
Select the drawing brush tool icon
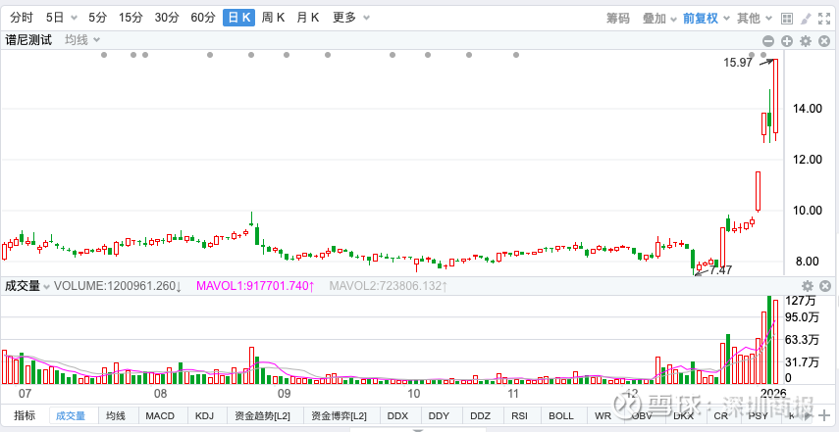[806, 19]
